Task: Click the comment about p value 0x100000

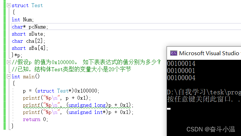Action: point(86,62)
